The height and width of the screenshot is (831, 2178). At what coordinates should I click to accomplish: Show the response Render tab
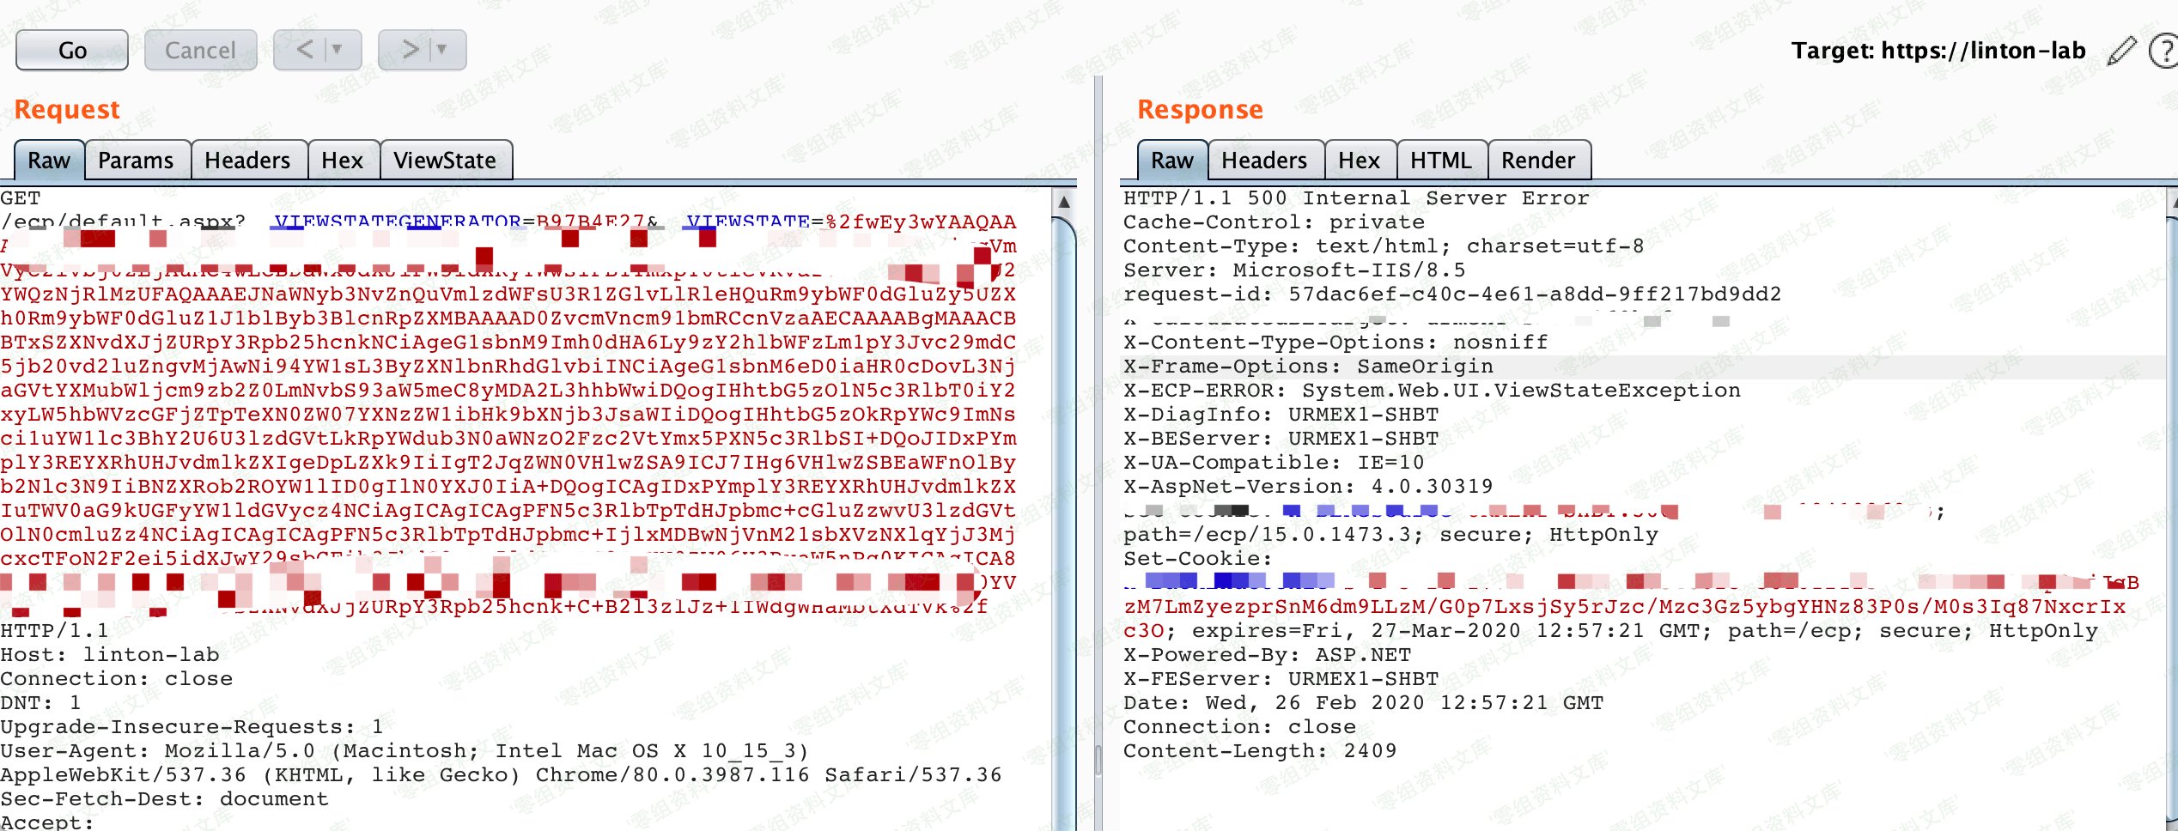coord(1538,161)
